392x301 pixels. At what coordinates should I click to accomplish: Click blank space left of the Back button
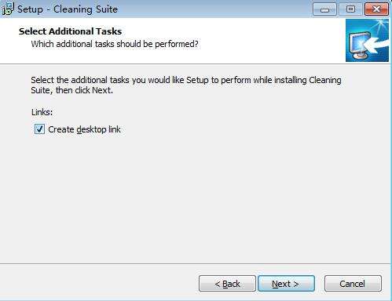click(100, 284)
